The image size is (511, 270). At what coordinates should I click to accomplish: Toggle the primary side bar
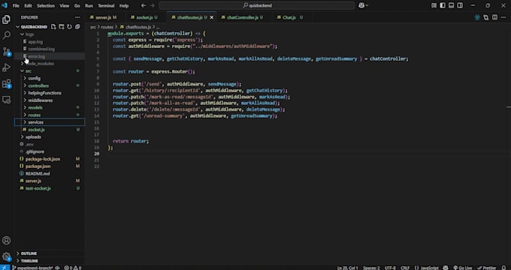coord(443,5)
